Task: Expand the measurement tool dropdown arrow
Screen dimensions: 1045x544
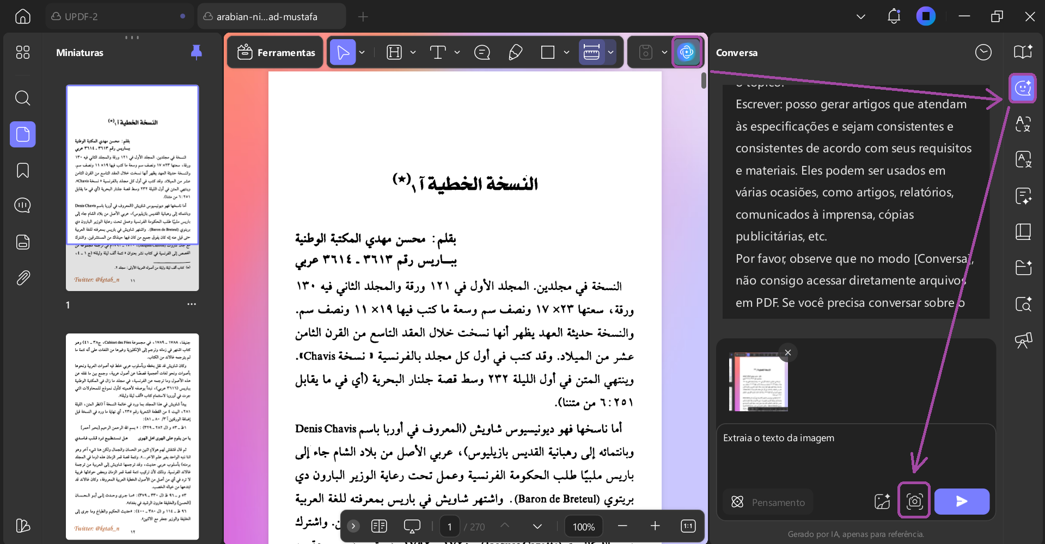Action: pyautogui.click(x=611, y=52)
